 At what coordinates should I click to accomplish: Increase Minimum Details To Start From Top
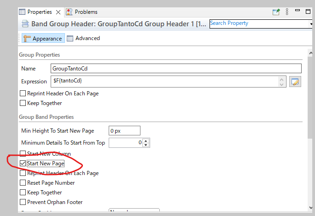[x=146, y=141]
